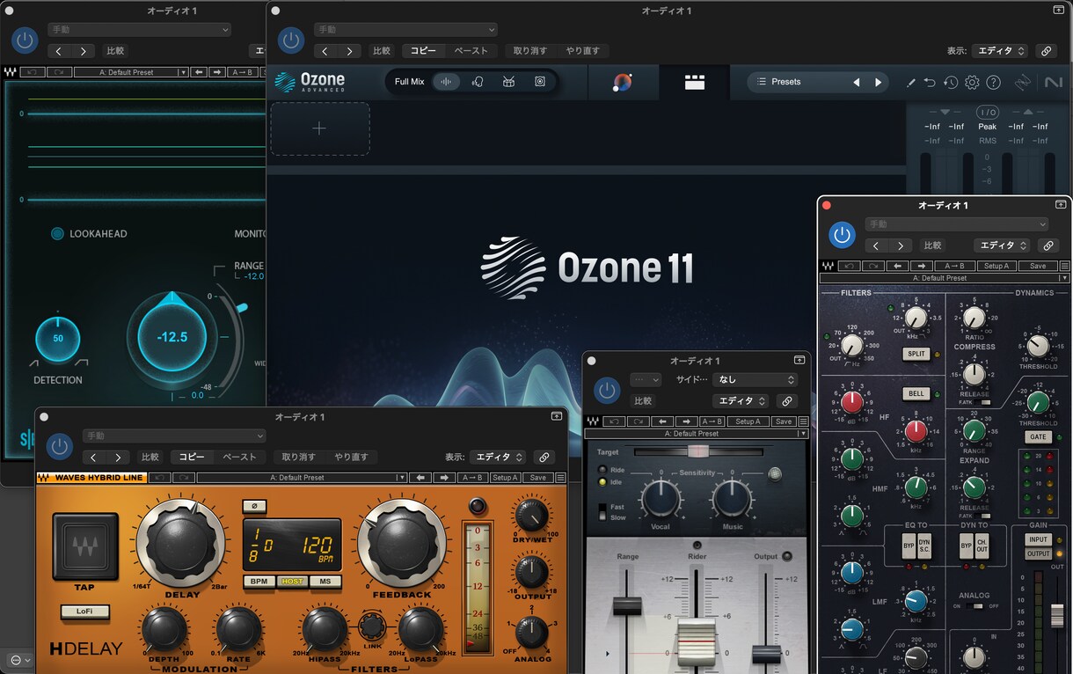The width and height of the screenshot is (1073, 674).
Task: Click the LINK filters knob in H-Delay
Action: coord(372,628)
